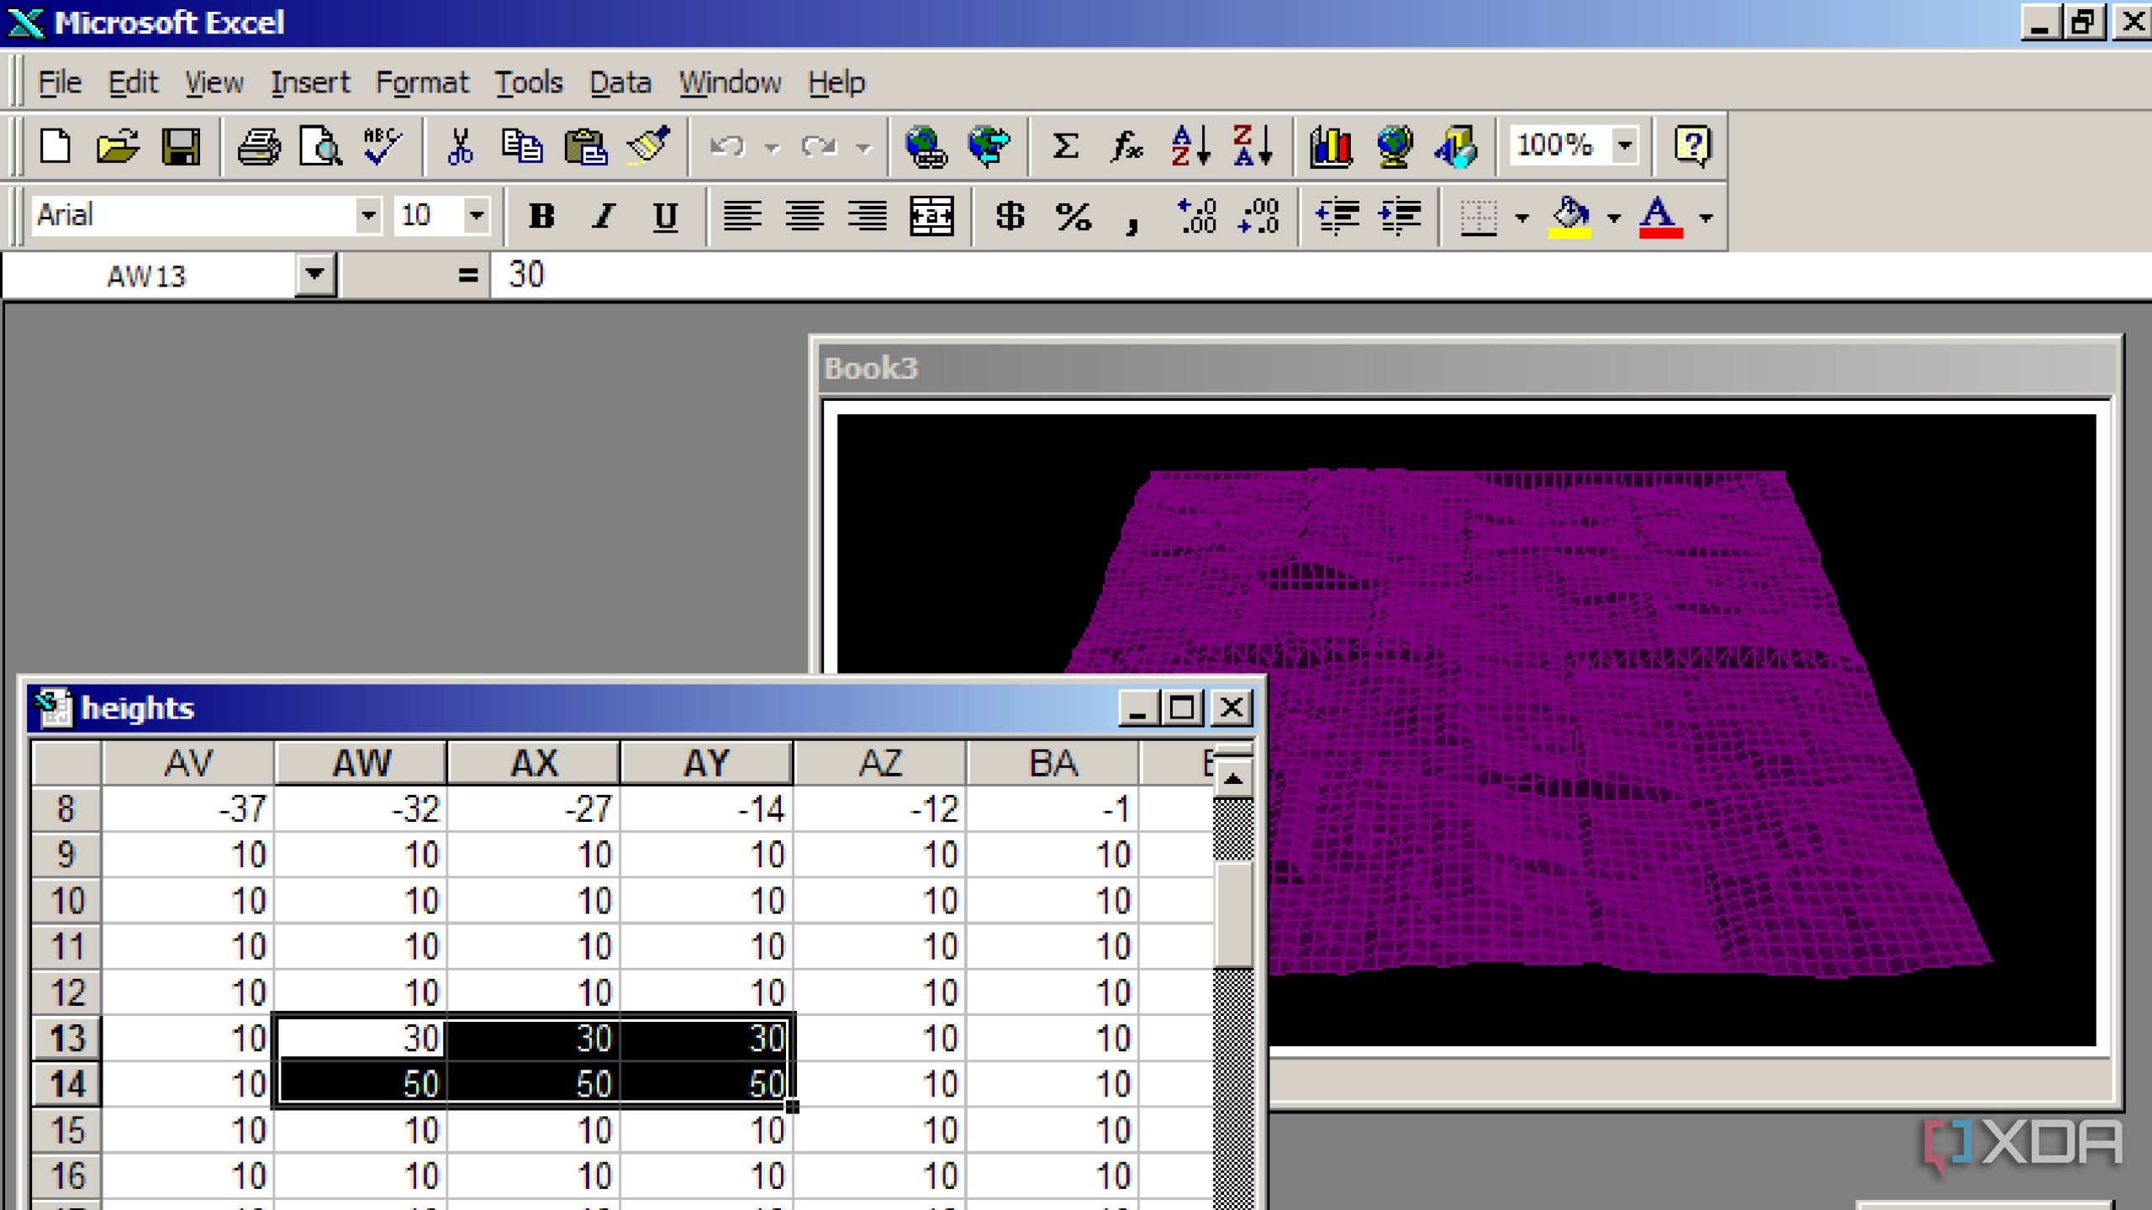This screenshot has height=1210, width=2152.
Task: Apply red Font Color A
Action: click(1660, 217)
